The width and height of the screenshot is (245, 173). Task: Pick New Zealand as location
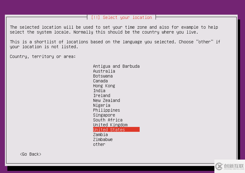(107, 100)
